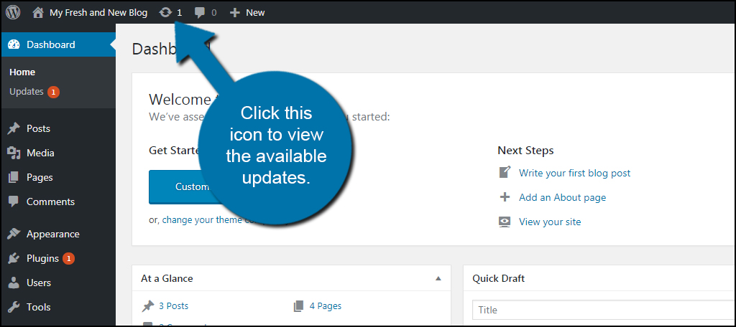
Task: Click the Media library icon in sidebar
Action: tap(14, 153)
